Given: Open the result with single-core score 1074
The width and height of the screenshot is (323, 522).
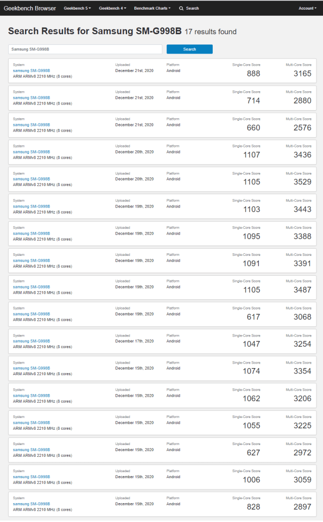Looking at the screenshot, I should tap(32, 368).
